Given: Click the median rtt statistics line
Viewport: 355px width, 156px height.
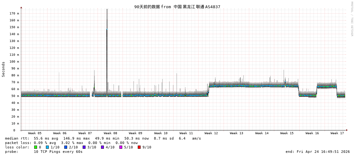Looking at the screenshot, I should click(103, 138).
